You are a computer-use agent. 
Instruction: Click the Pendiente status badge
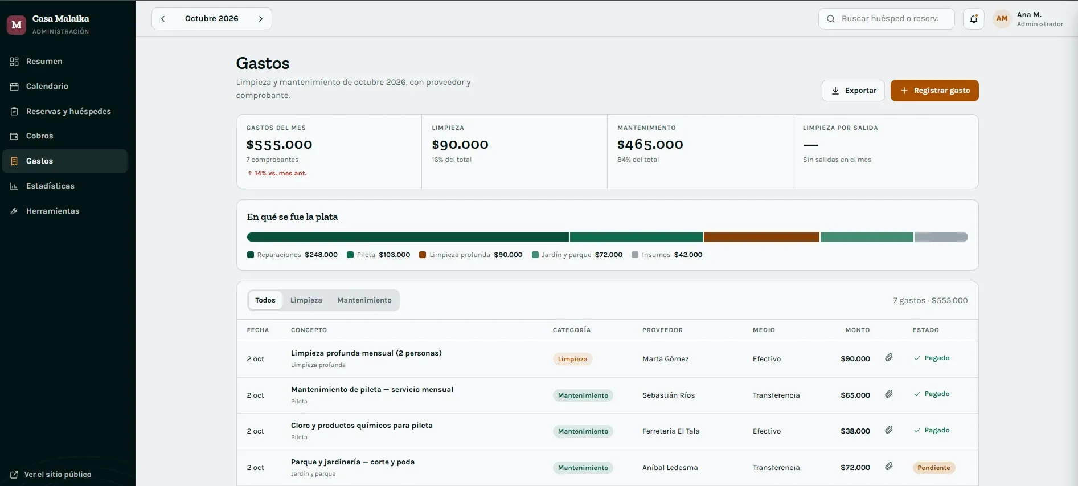click(x=934, y=468)
